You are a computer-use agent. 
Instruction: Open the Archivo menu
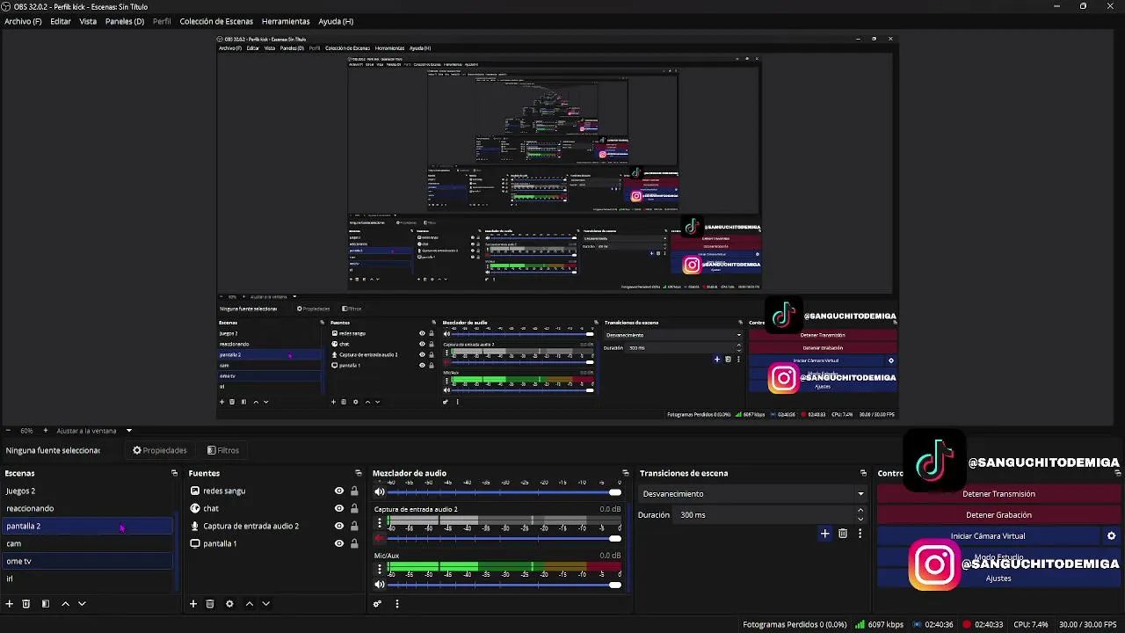coord(23,21)
